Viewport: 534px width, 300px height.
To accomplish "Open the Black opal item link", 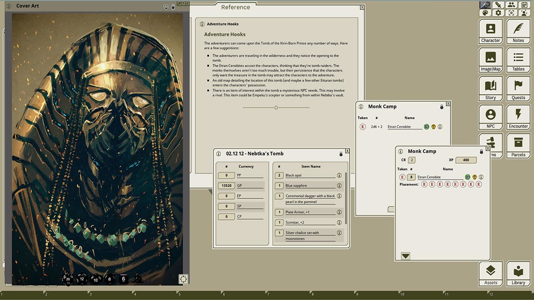I will (x=339, y=175).
